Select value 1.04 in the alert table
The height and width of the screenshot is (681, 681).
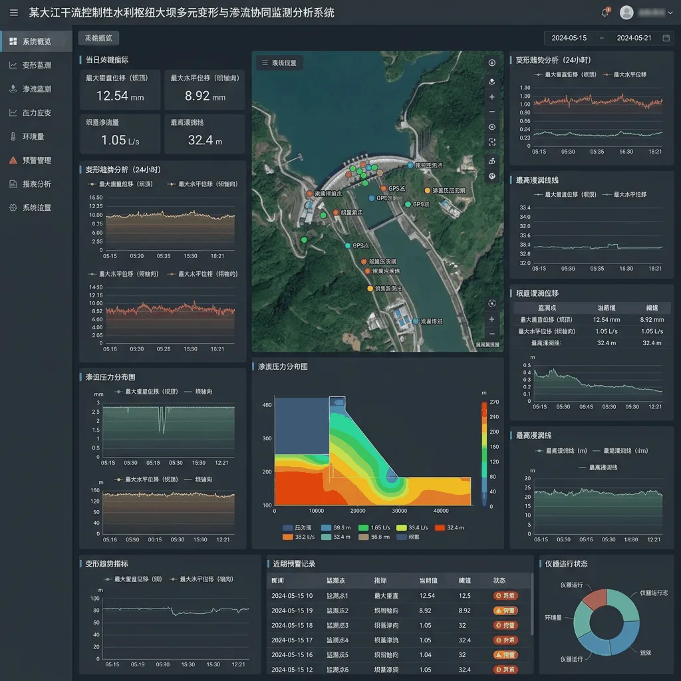coord(425,655)
